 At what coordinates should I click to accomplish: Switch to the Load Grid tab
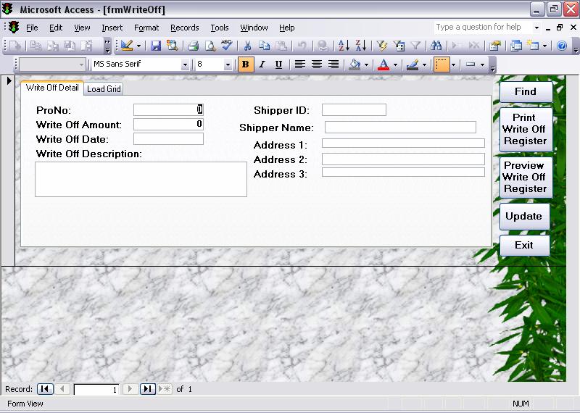[x=104, y=89]
